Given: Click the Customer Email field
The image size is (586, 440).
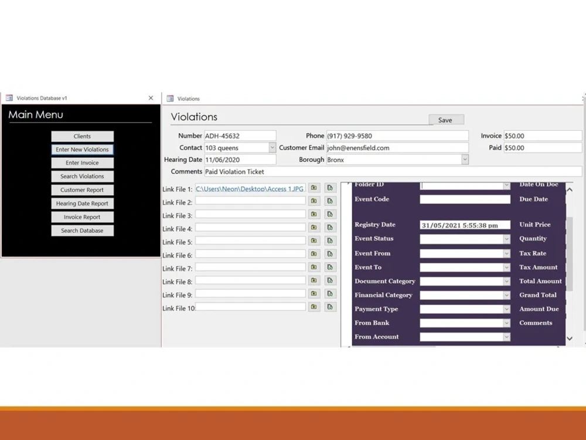Looking at the screenshot, I should pyautogui.click(x=397, y=148).
